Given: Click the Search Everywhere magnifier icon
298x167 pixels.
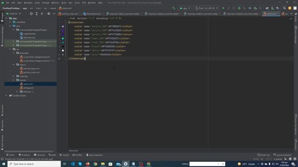Looking at the screenshot, I should coord(284,8).
